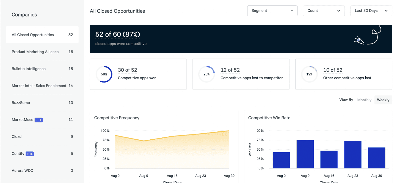
Task: Click the 19% progress ring
Action: [309, 74]
